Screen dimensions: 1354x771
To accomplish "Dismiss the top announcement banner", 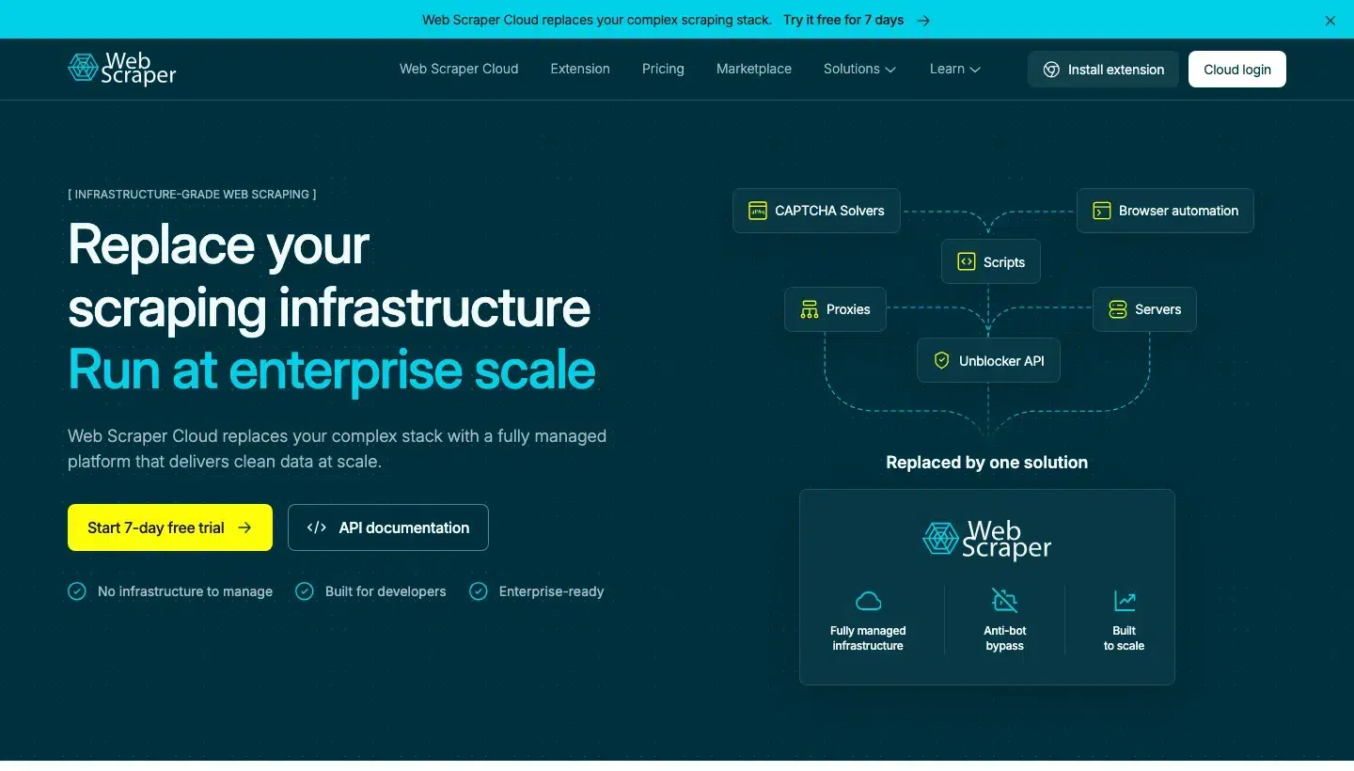I will [x=1330, y=21].
